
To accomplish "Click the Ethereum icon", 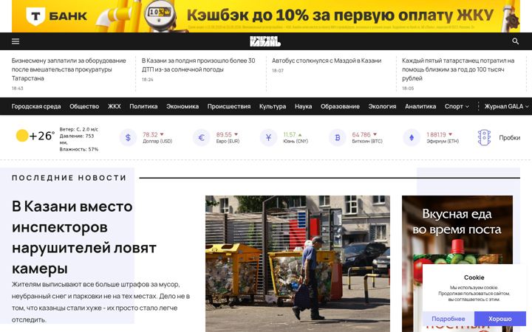I will 412,137.
